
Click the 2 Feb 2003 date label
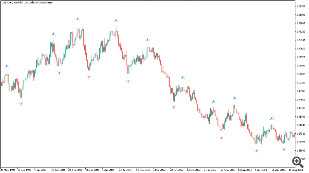tap(210, 170)
